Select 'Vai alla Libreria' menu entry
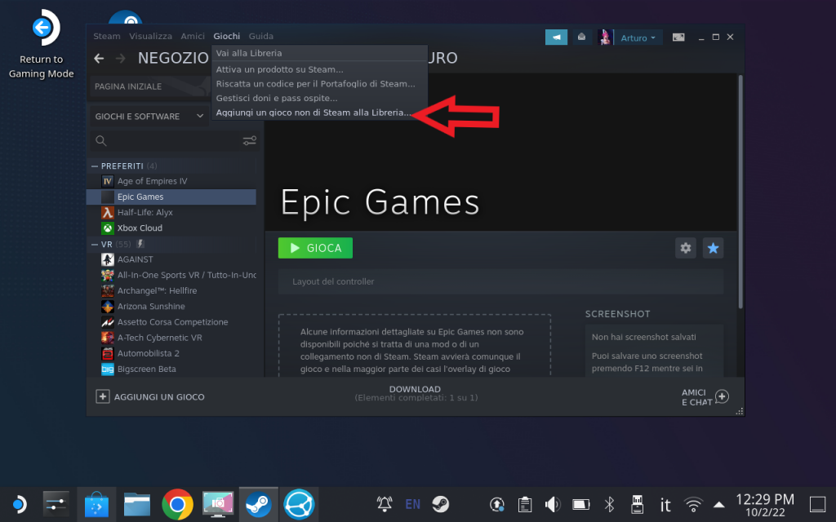Viewport: 836px width, 522px height. coord(319,53)
